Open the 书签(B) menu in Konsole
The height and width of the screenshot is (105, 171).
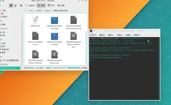click(120, 35)
